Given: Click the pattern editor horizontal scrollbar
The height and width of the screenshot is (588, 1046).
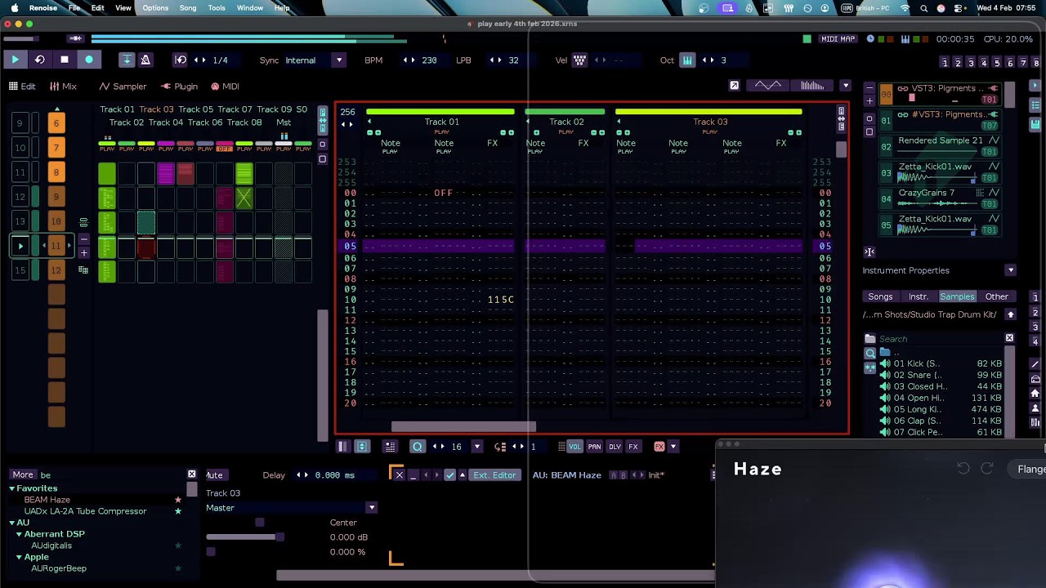Looking at the screenshot, I should (x=463, y=426).
